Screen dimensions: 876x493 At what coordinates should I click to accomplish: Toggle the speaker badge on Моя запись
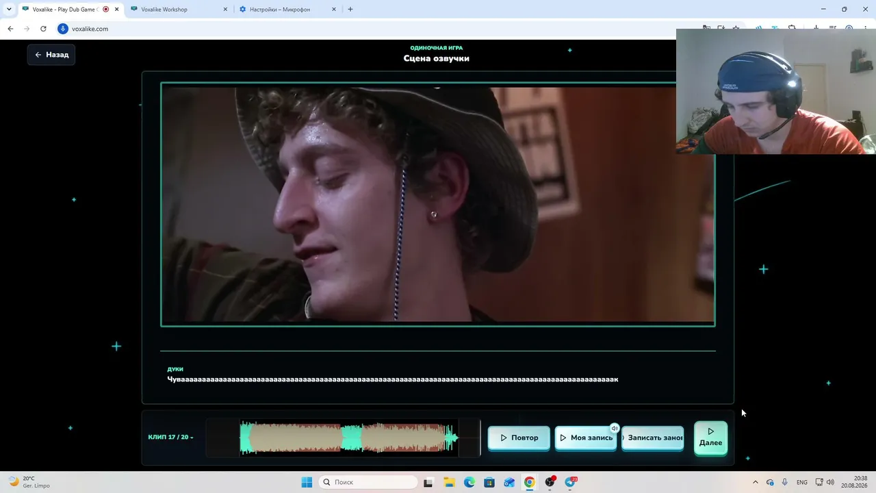pyautogui.click(x=615, y=428)
